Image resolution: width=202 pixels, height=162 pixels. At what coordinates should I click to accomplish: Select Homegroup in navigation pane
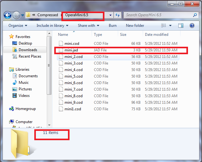[x=26, y=109]
